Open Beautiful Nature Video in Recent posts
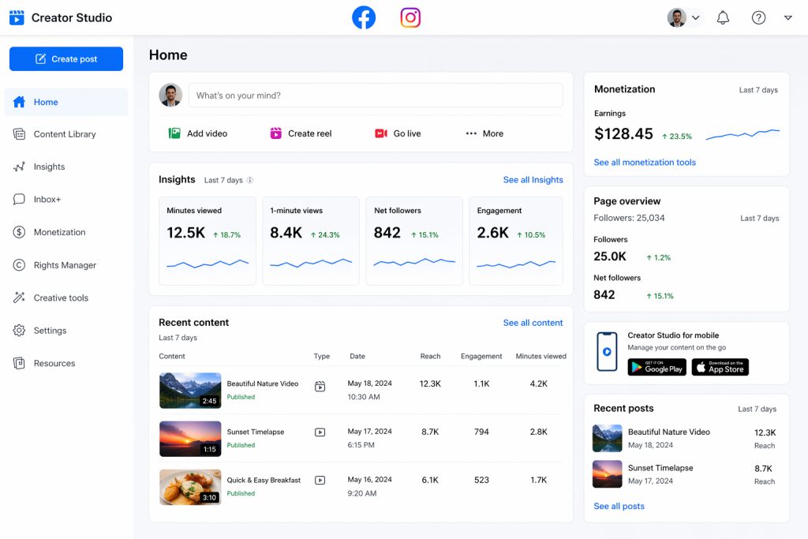Screen dimensions: 808x539 click(668, 432)
